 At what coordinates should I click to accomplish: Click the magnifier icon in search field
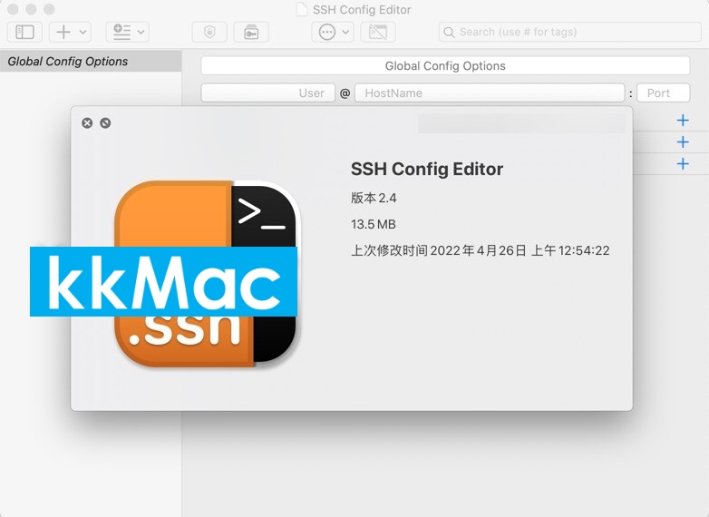pyautogui.click(x=449, y=32)
